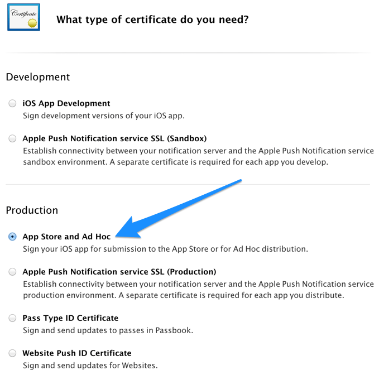The image size is (379, 375).
Task: Click 'Sign development versions of your iOS app.' text
Action: (104, 116)
